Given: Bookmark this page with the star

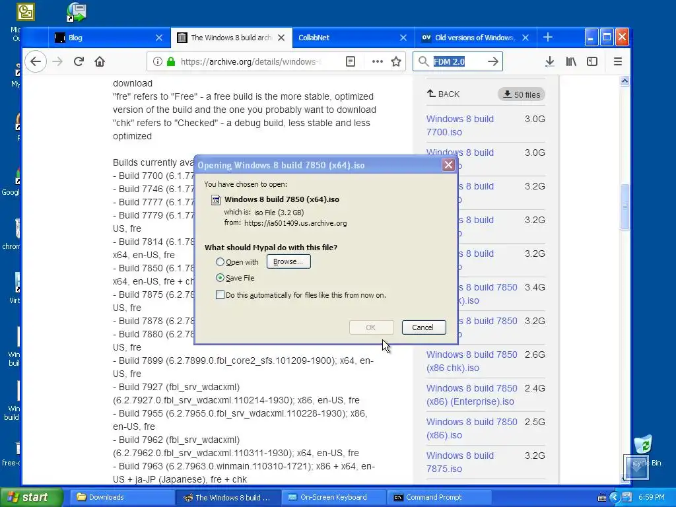Looking at the screenshot, I should pos(396,61).
